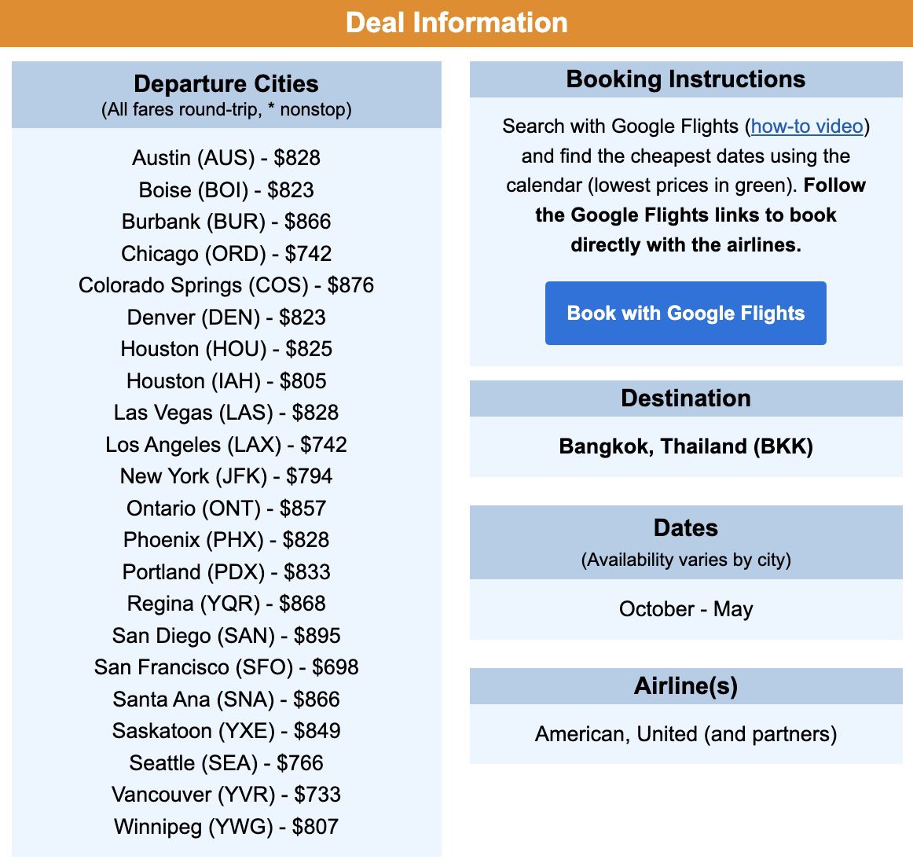Click the Book with Google Flights button
Viewport: 913px width, 863px height.
point(685,313)
